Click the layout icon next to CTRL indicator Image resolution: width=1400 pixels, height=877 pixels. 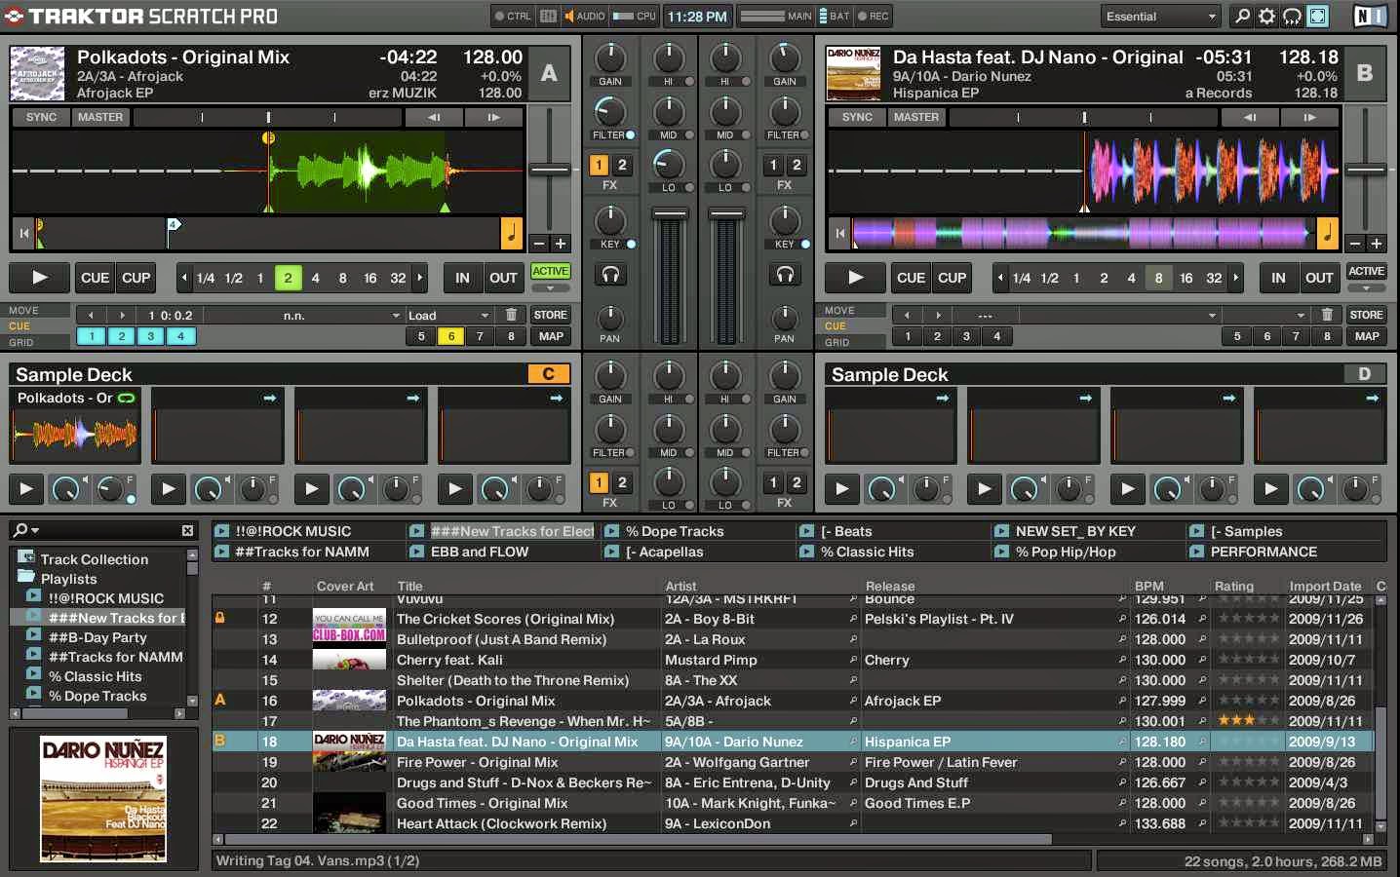pos(549,16)
